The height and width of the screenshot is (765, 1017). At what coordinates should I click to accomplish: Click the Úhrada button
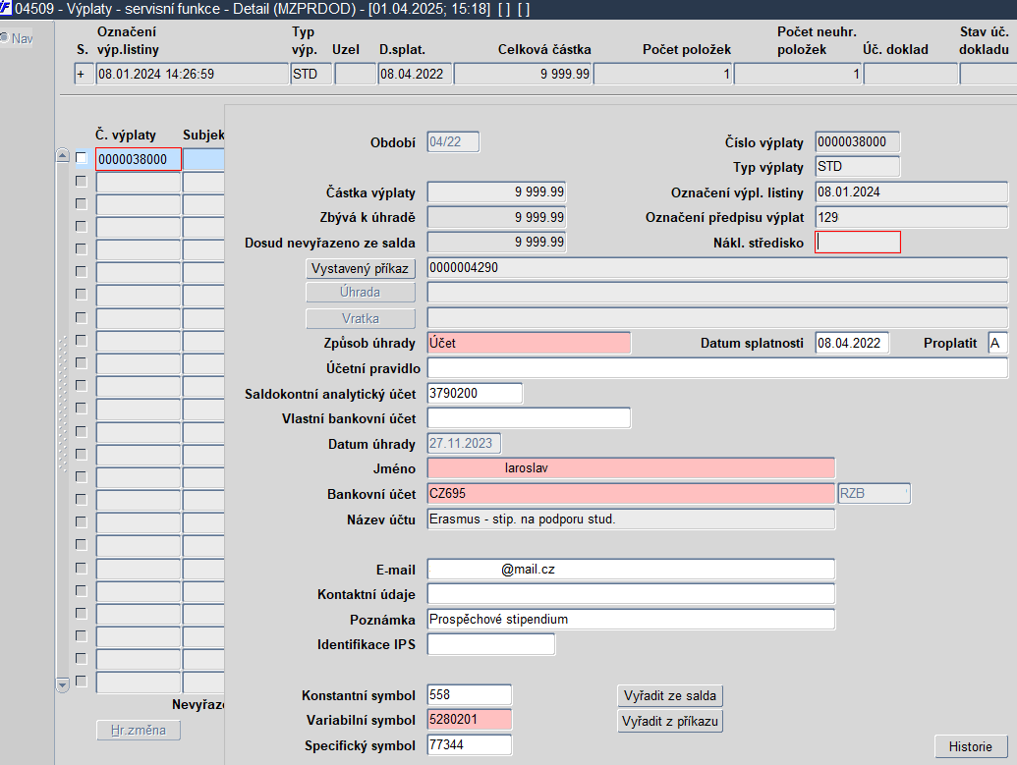point(361,293)
